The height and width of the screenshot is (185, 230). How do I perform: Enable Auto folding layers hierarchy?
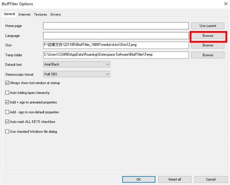tap(7, 92)
